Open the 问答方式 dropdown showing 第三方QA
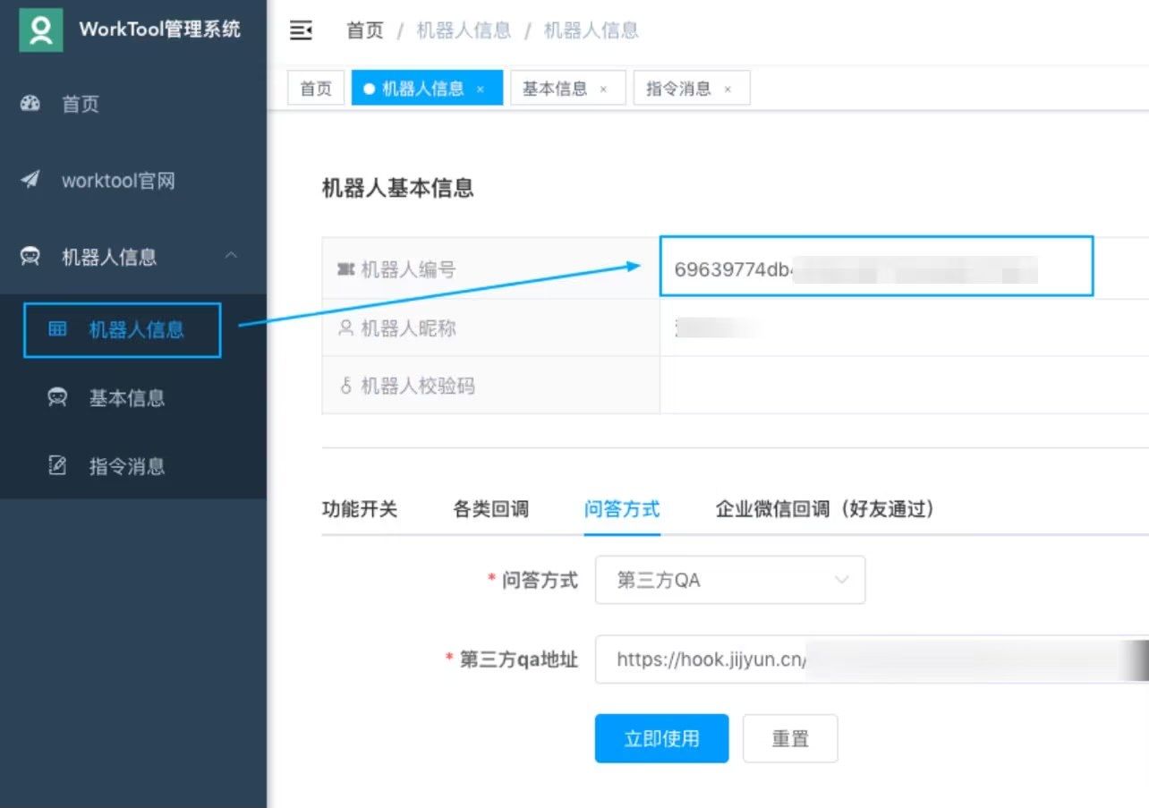 point(729,580)
